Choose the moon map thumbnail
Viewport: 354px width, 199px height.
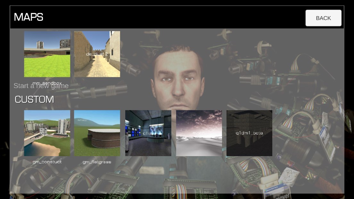click(x=199, y=133)
